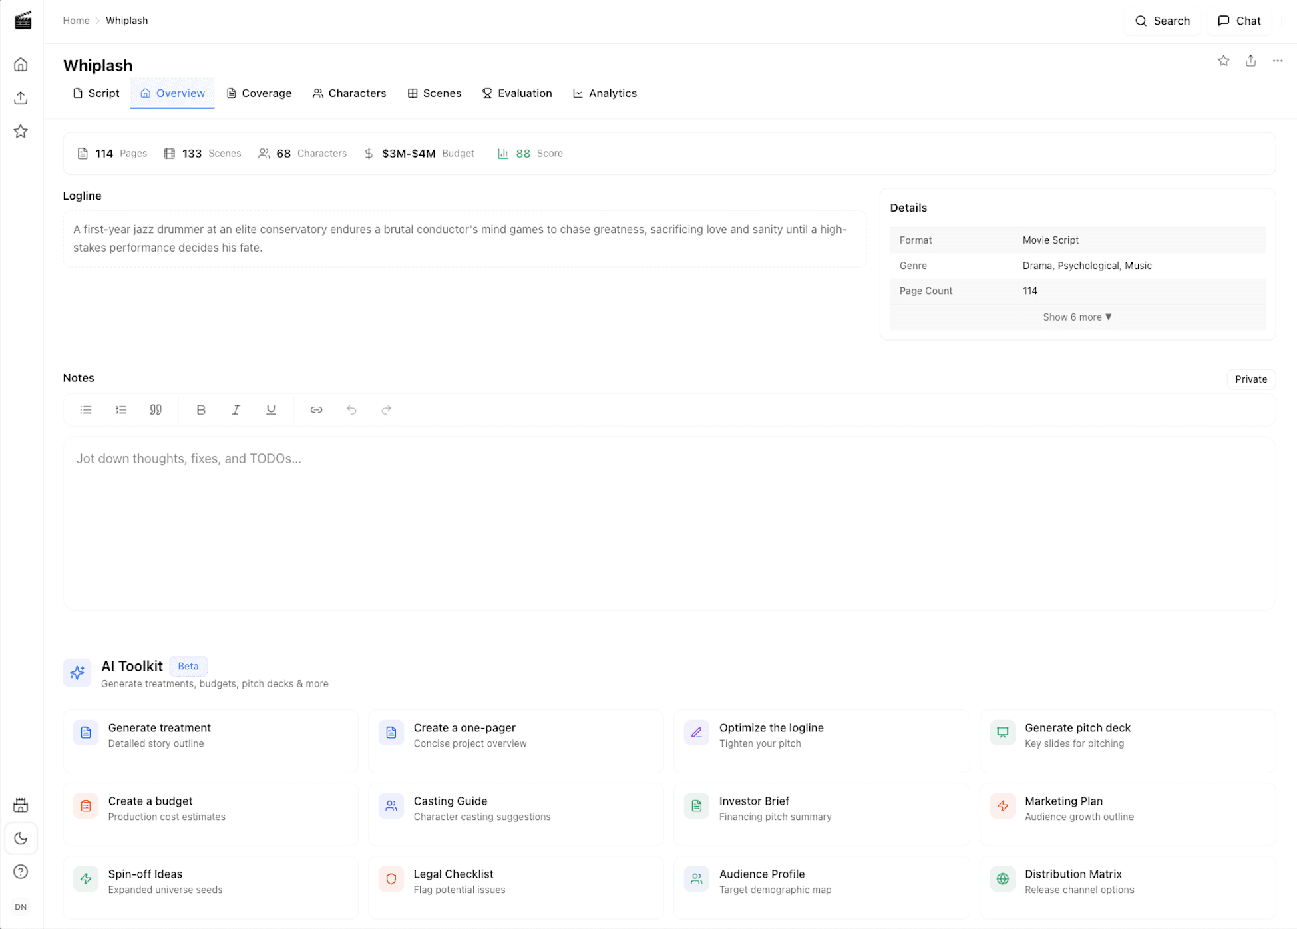The image size is (1297, 929).
Task: Toggle bold formatting in notes
Action: click(201, 410)
